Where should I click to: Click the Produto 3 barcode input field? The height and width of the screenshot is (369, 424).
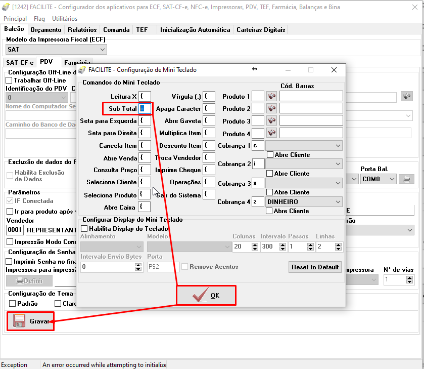tap(311, 120)
